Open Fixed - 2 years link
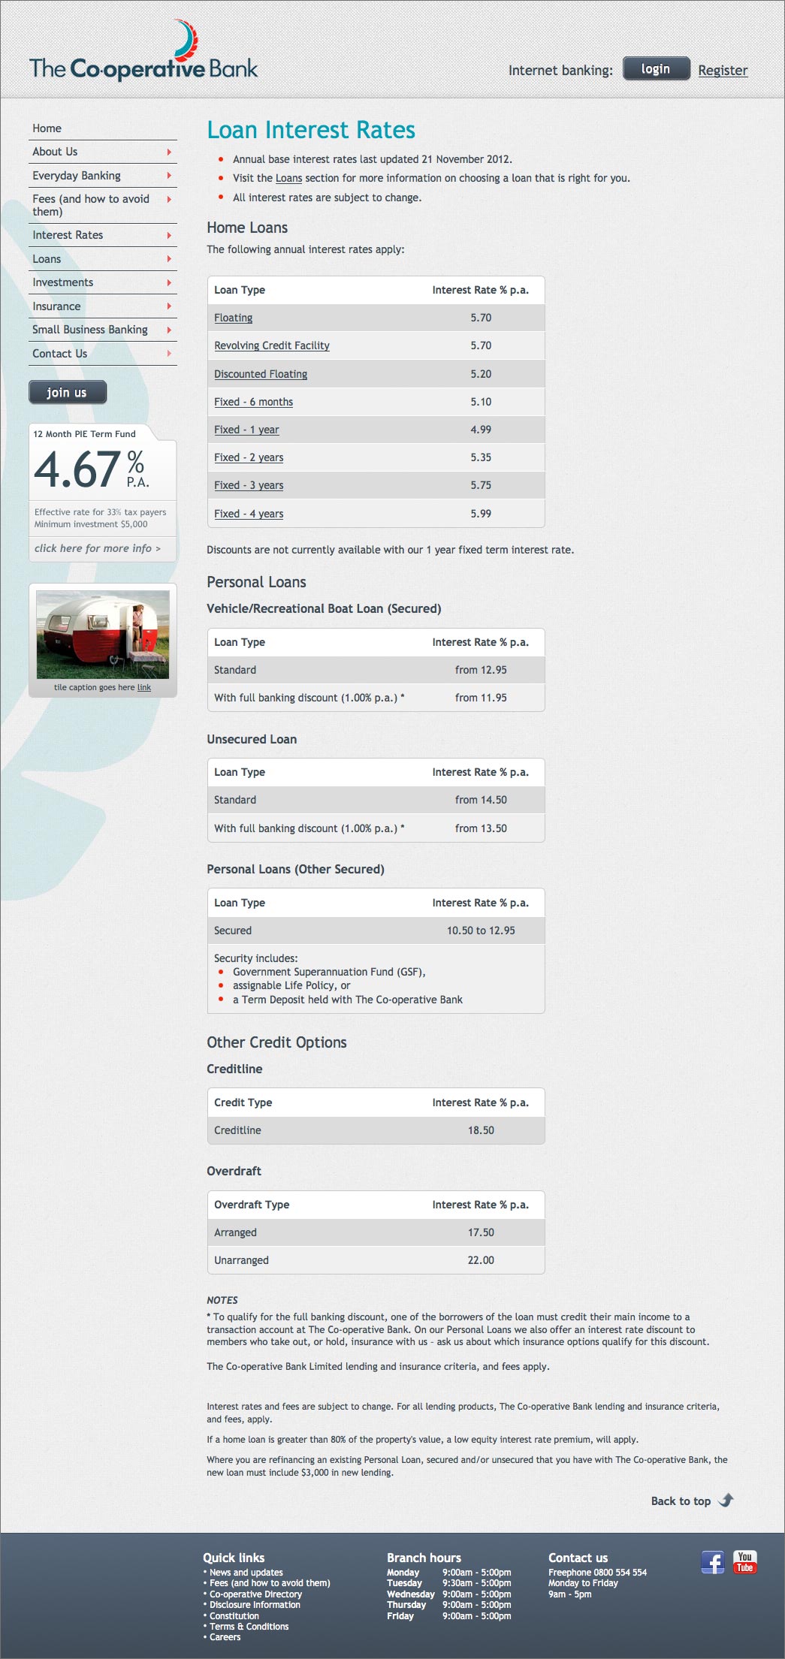The width and height of the screenshot is (785, 1659). coord(249,457)
